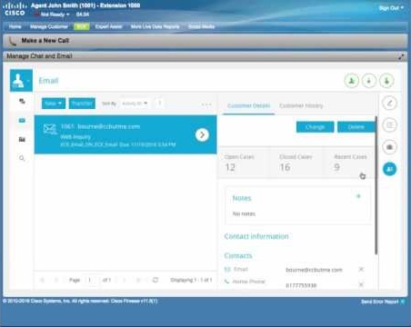Click the customer details vertical scrollbar
The height and width of the screenshot is (327, 411).
pos(376,185)
